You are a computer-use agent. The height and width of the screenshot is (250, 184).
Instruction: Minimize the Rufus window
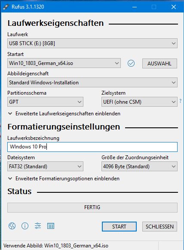pyautogui.click(x=135, y=7)
